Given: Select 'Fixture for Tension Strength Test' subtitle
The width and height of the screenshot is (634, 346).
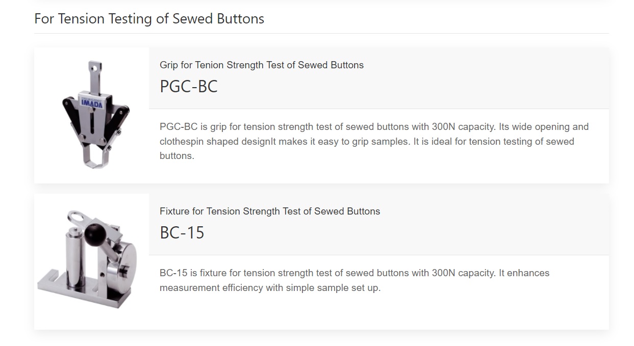Looking at the screenshot, I should pos(270,211).
